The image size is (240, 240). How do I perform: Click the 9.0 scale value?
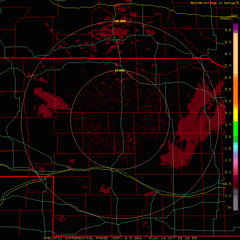click(228, 42)
